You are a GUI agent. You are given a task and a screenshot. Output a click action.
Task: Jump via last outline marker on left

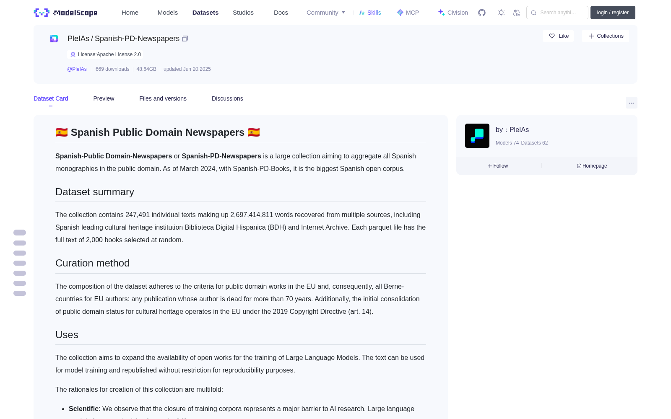(x=20, y=293)
